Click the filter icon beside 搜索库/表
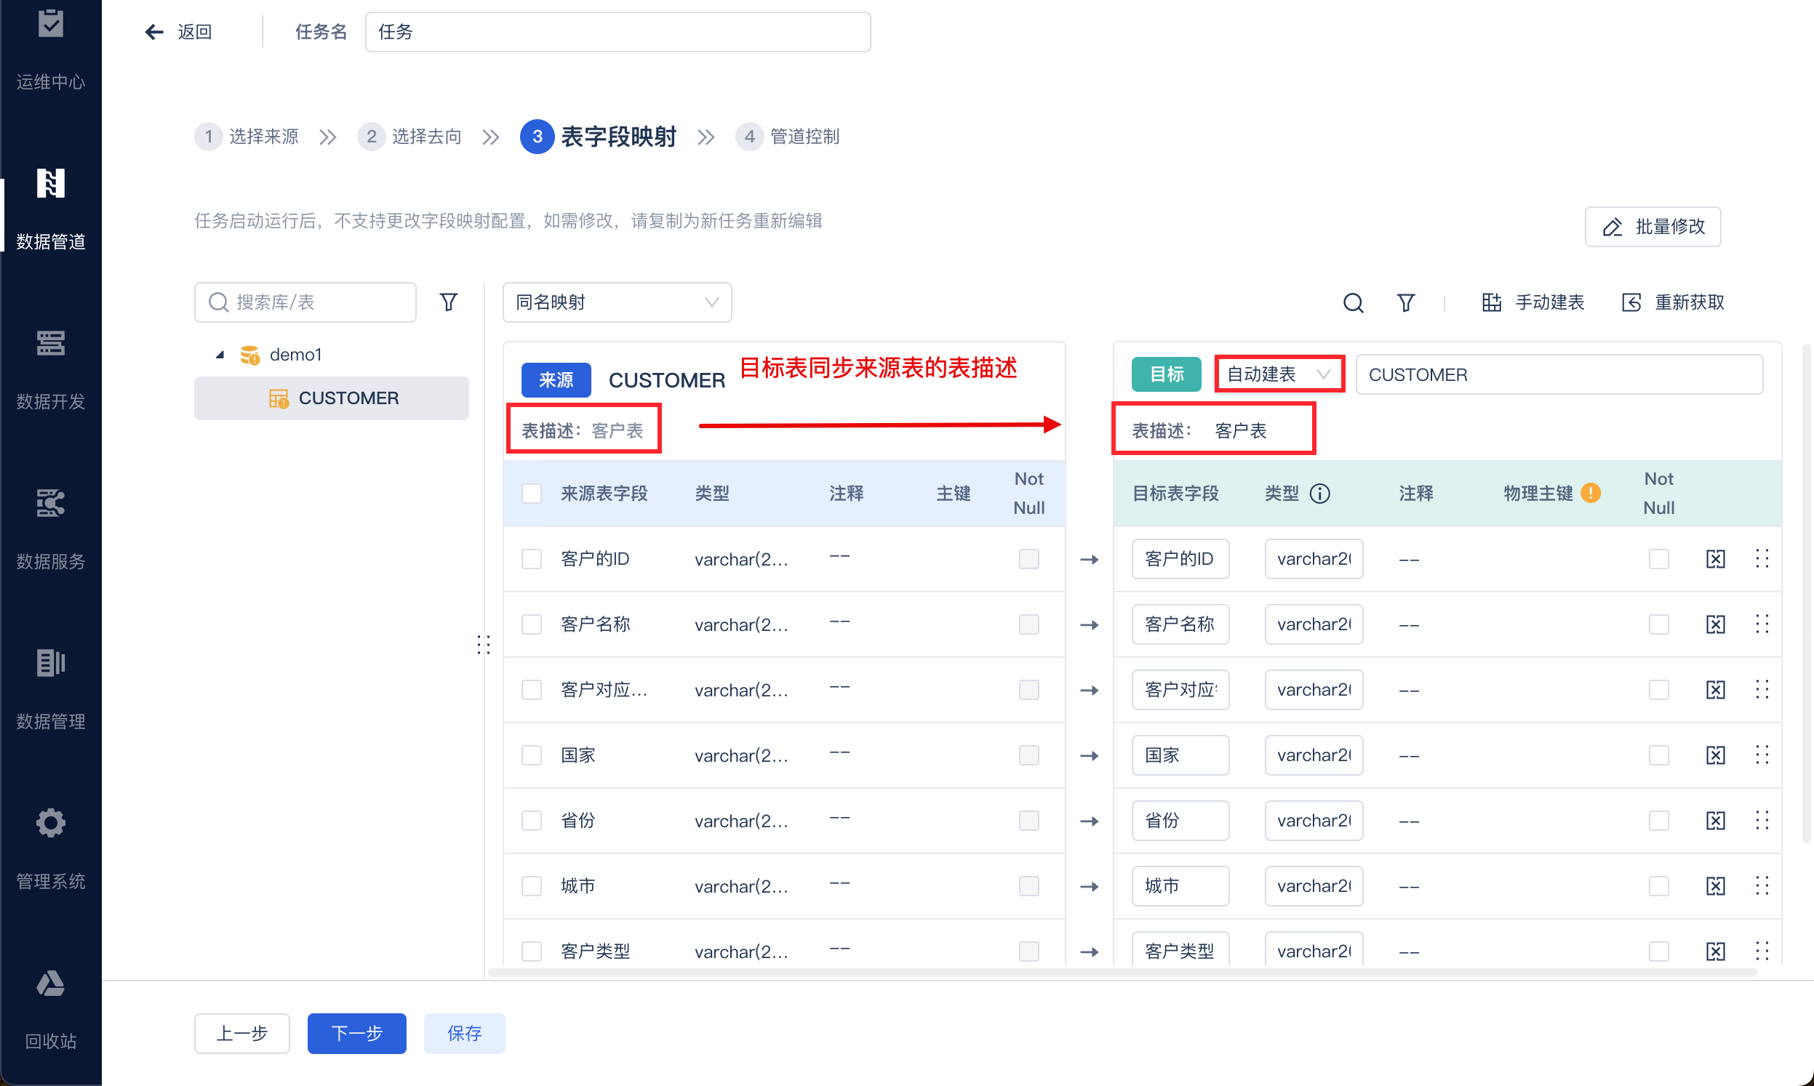This screenshot has height=1086, width=1814. click(449, 302)
